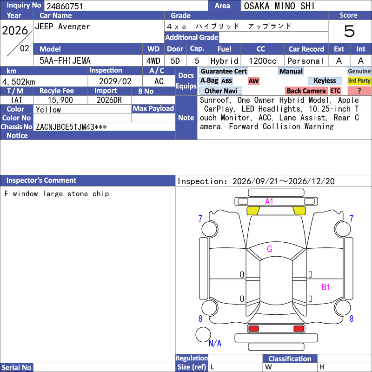The image size is (372, 372).
Task: Click the Back Camera badge
Action: [x=306, y=91]
